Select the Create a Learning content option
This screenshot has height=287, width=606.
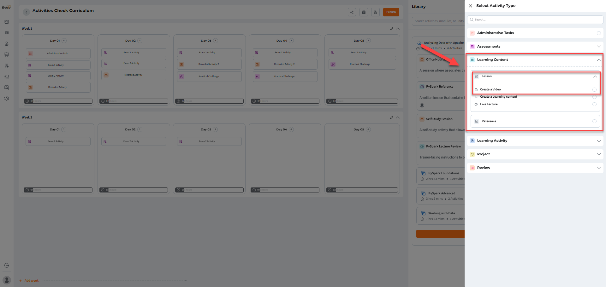tap(594, 97)
